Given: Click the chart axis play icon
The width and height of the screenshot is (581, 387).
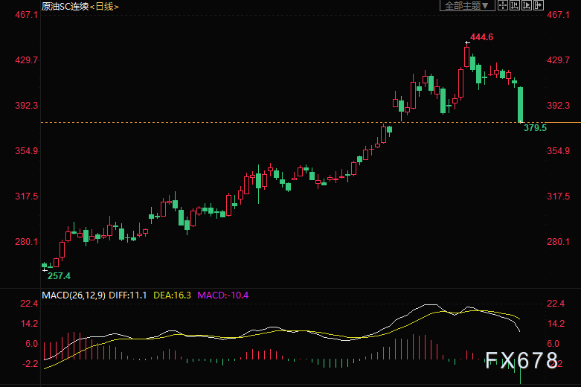Looking at the screenshot, I should (x=526, y=5).
